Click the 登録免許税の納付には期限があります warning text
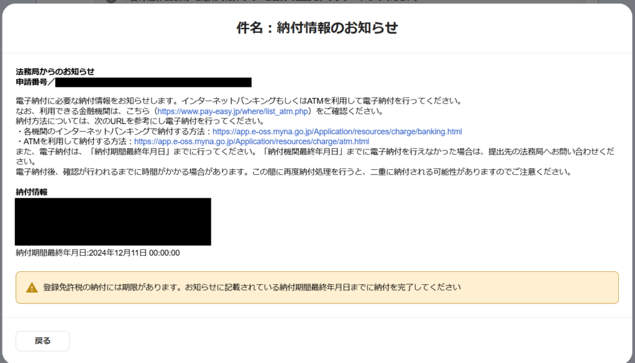Image resolution: width=635 pixels, height=363 pixels. tap(252, 287)
